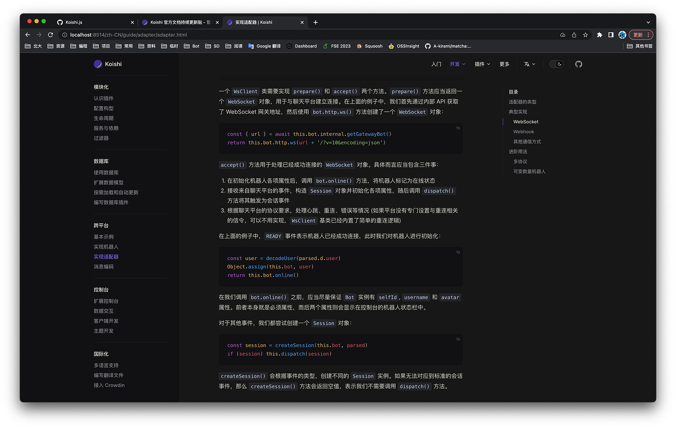Open the GitHub repository icon
Image resolution: width=676 pixels, height=428 pixels.
579,64
